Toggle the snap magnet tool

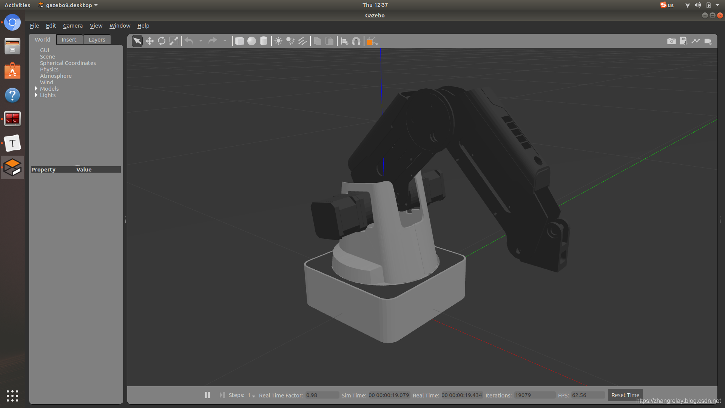click(356, 41)
